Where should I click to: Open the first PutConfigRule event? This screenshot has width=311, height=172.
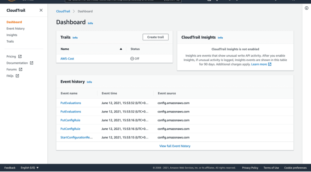[x=70, y=120]
